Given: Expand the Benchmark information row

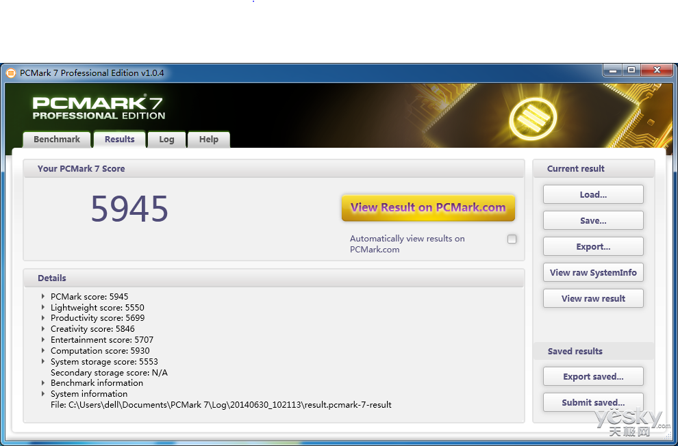Looking at the screenshot, I should point(43,383).
